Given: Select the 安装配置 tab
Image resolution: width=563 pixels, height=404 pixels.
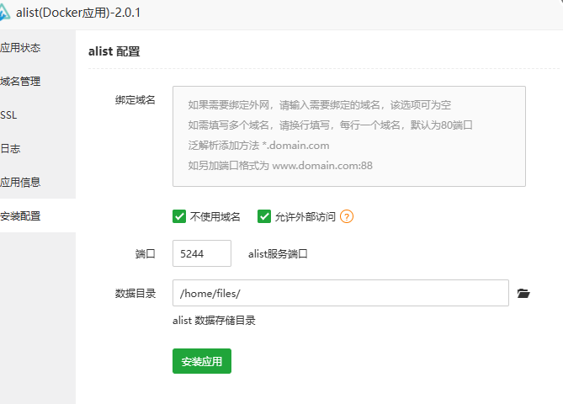Looking at the screenshot, I should click(38, 215).
